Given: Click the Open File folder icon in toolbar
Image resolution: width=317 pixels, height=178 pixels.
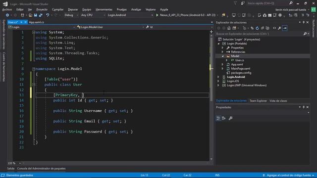Looking at the screenshot, I should tap(30, 15).
